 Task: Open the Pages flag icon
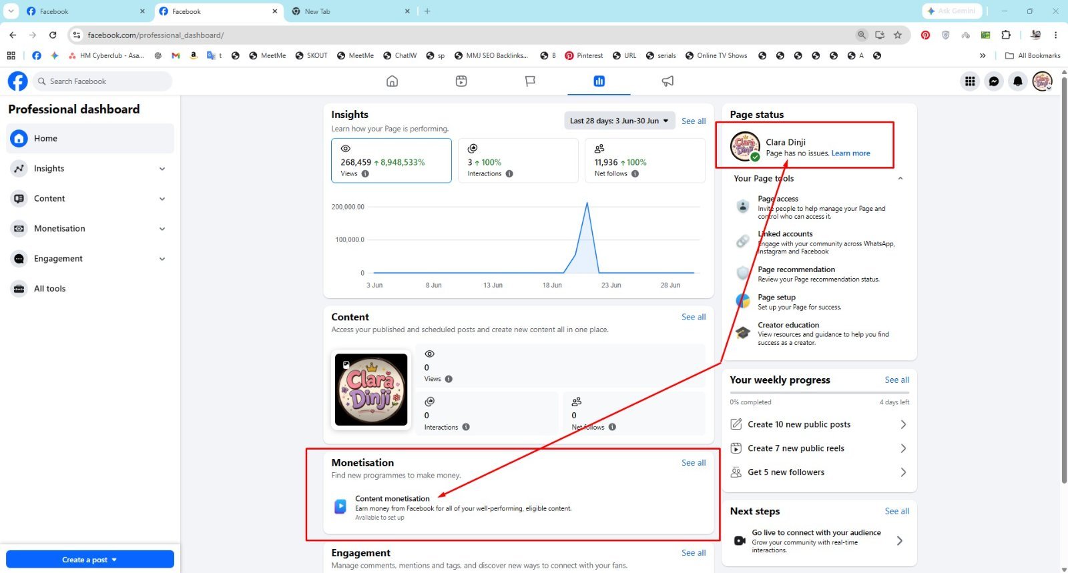coord(530,81)
